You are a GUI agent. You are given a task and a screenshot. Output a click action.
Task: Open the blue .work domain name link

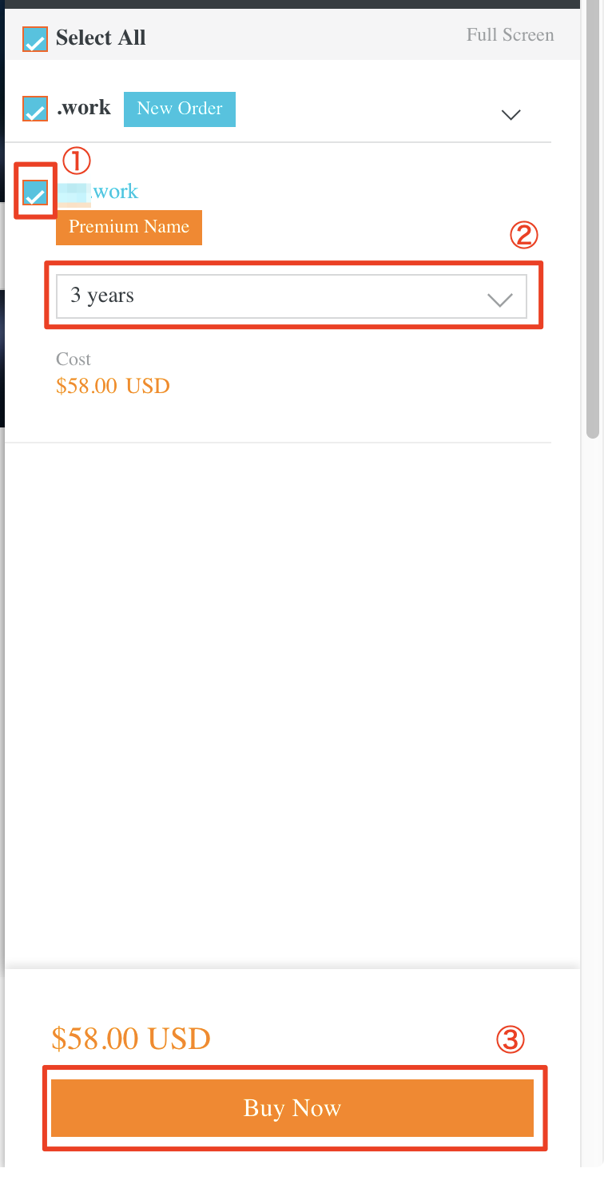click(114, 192)
